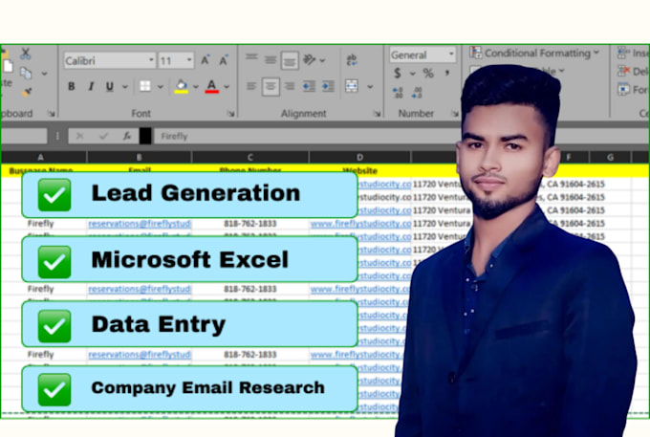Open Conditional Formatting menu
This screenshot has width=650, height=437.
point(534,53)
